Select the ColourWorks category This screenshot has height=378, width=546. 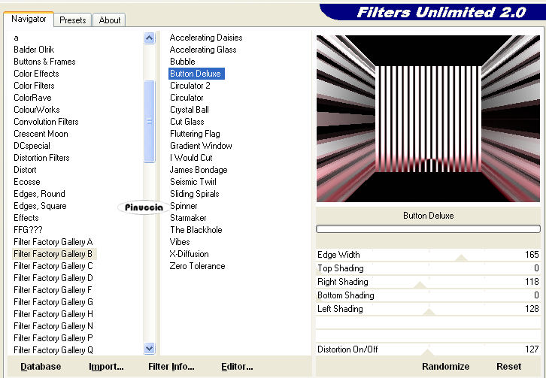(x=37, y=110)
